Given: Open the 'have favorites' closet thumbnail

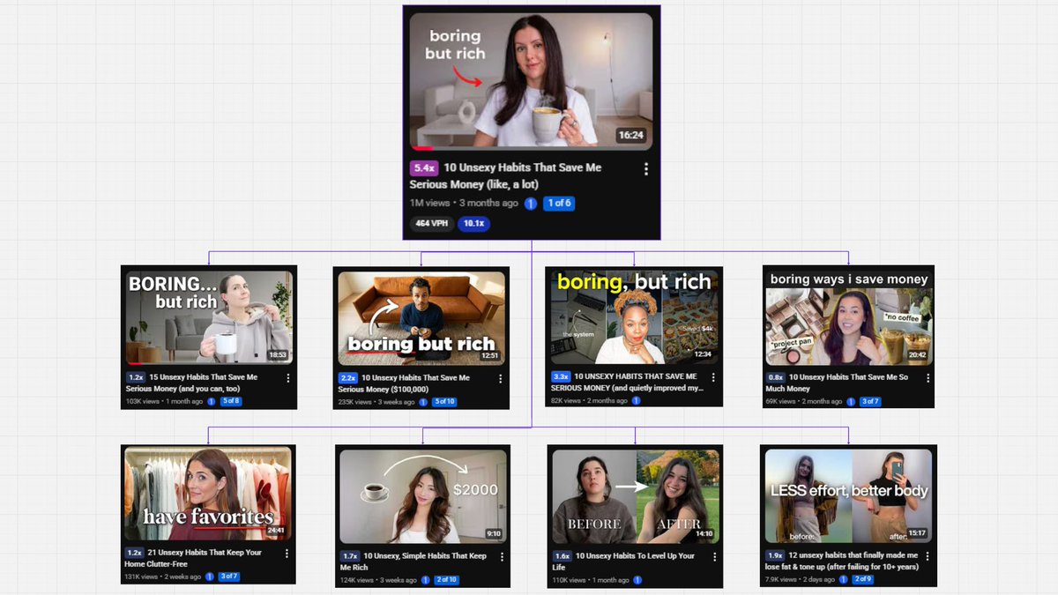Looking at the screenshot, I should pyautogui.click(x=208, y=494).
